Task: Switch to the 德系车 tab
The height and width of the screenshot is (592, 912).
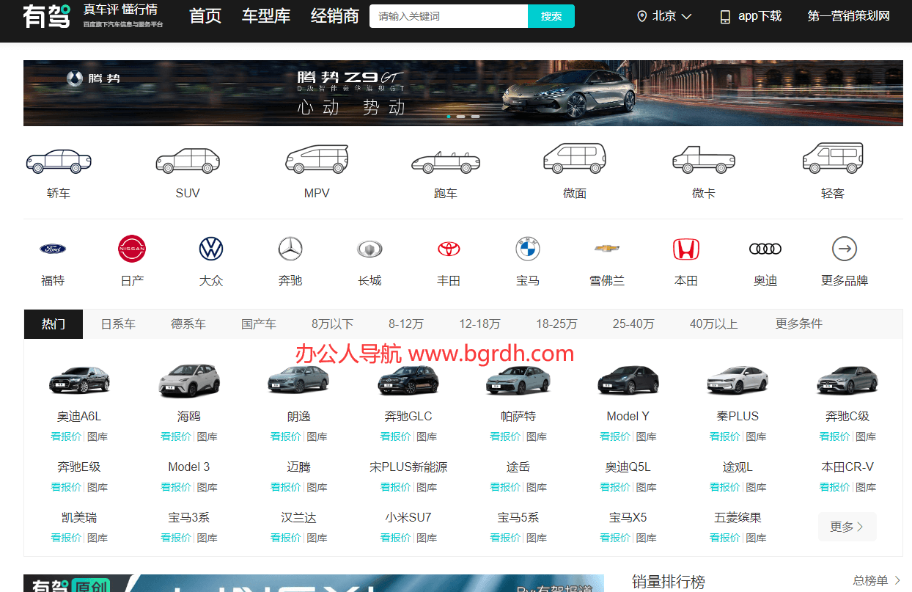Action: click(188, 324)
